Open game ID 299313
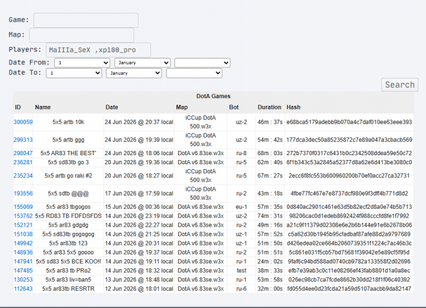Image resolution: width=426 pixels, height=308 pixels. pyautogui.click(x=23, y=140)
